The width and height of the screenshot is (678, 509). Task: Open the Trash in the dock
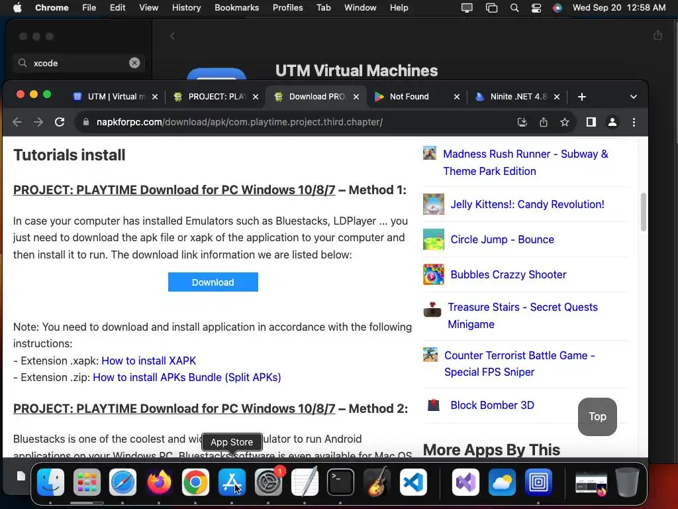627,482
